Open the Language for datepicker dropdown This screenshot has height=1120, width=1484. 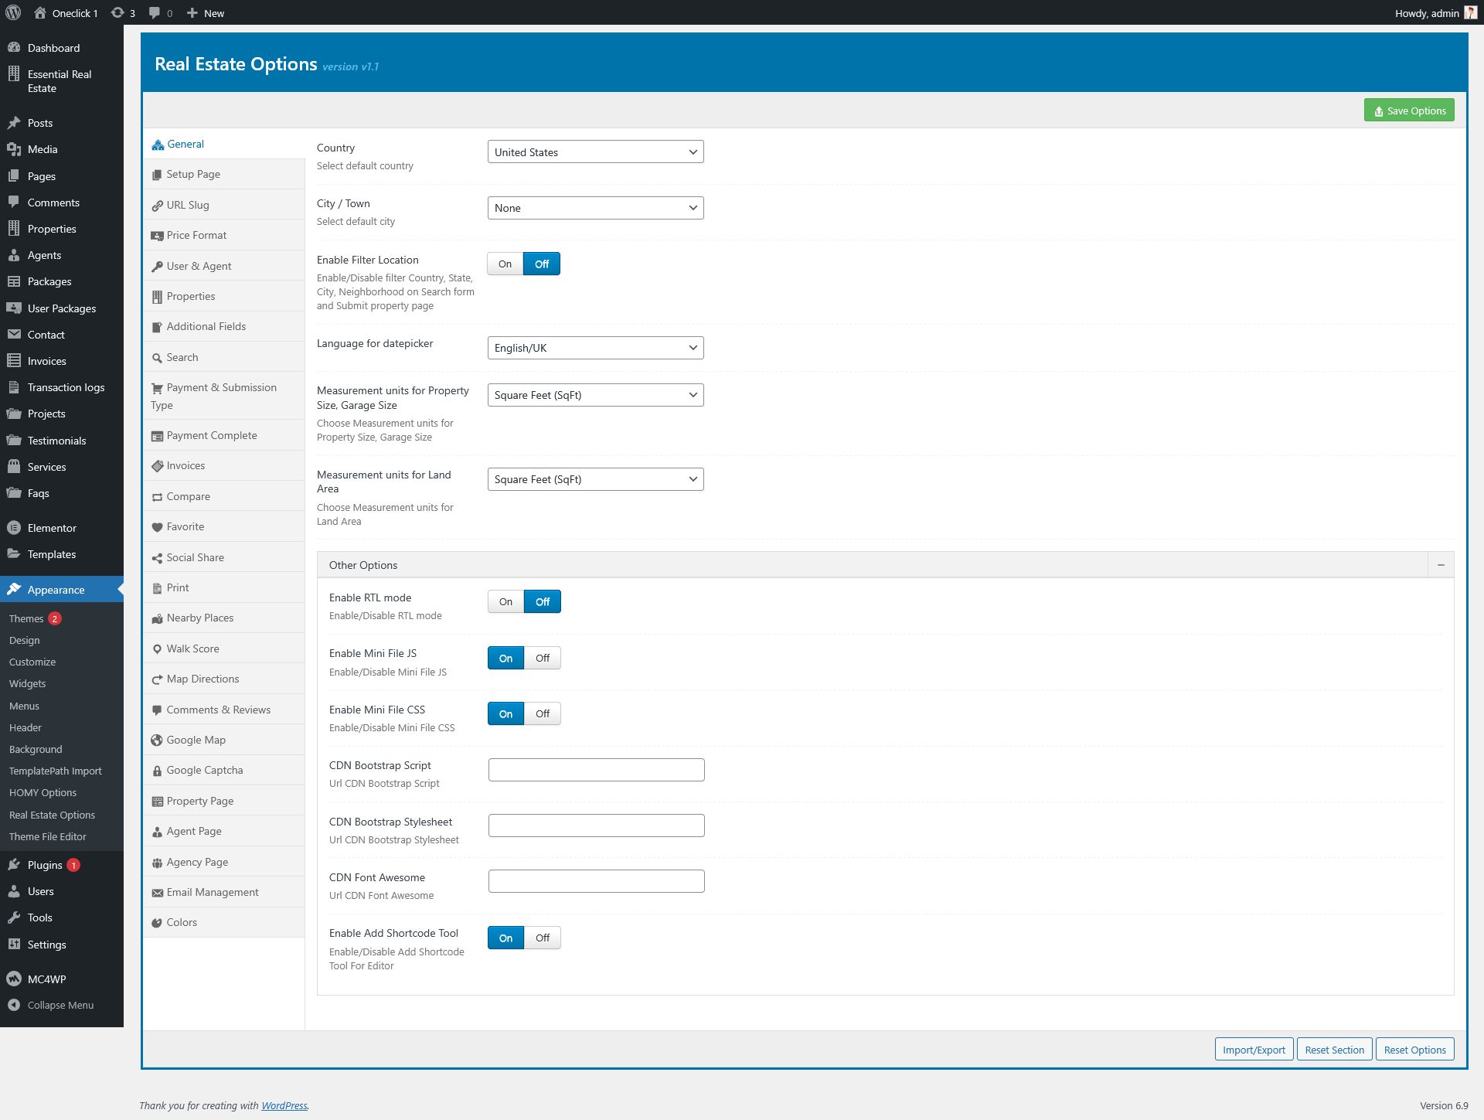pyautogui.click(x=595, y=348)
